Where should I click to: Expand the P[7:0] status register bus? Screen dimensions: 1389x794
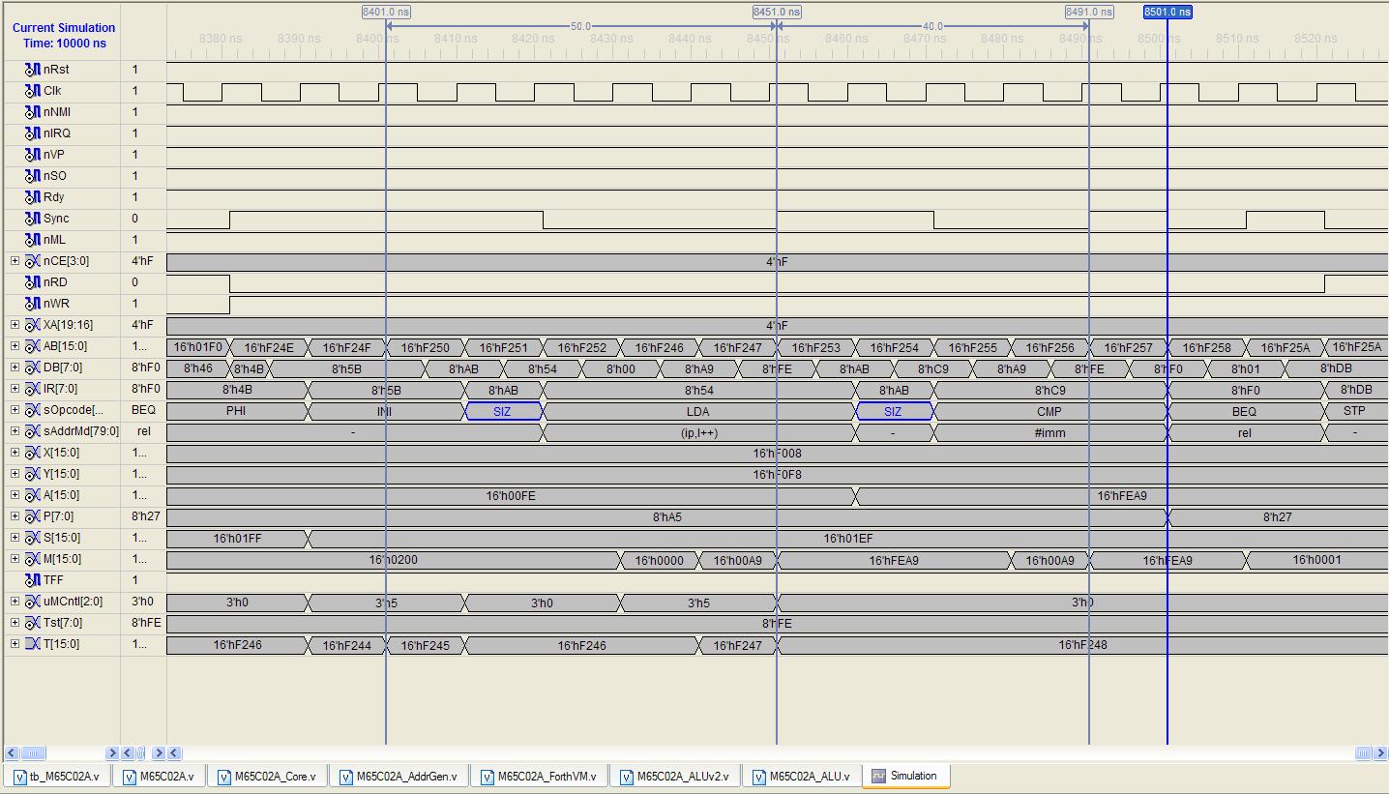15,516
